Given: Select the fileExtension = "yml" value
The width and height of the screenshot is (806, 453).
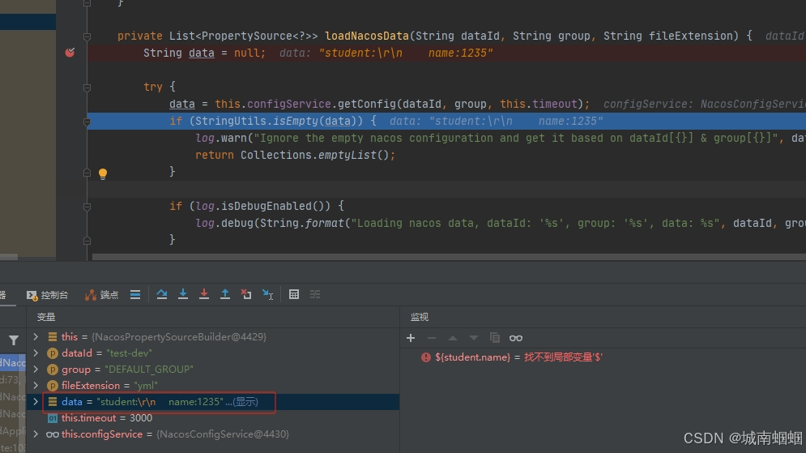Looking at the screenshot, I should click(146, 386).
